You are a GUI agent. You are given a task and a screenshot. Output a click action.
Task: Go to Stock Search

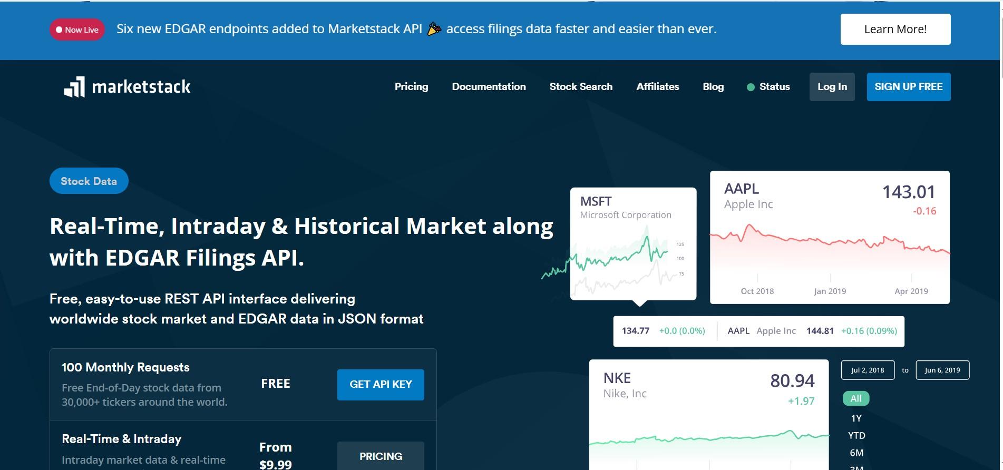[x=581, y=87]
